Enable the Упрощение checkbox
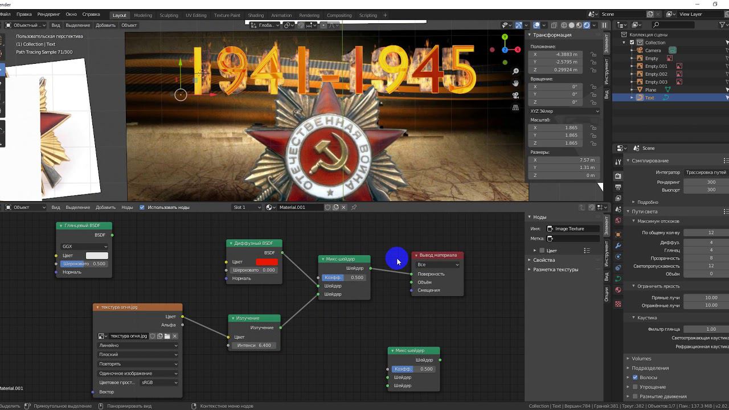729x410 pixels. tap(635, 387)
